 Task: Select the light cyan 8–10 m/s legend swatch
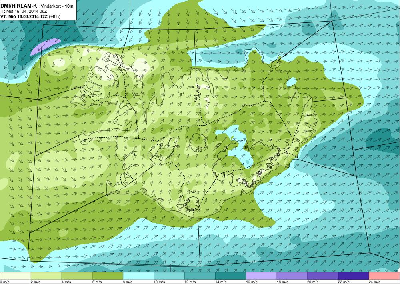pyautogui.click(x=138, y=276)
